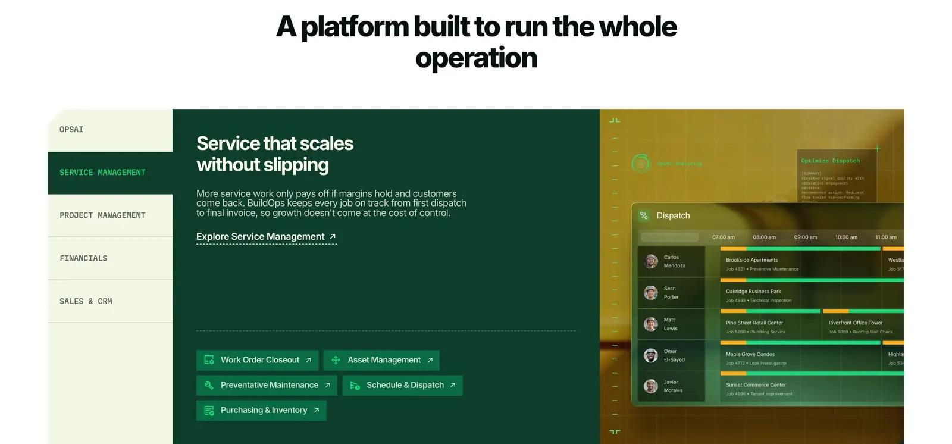952x444 pixels.
Task: Click the Dispatch panel title
Action: click(x=673, y=215)
